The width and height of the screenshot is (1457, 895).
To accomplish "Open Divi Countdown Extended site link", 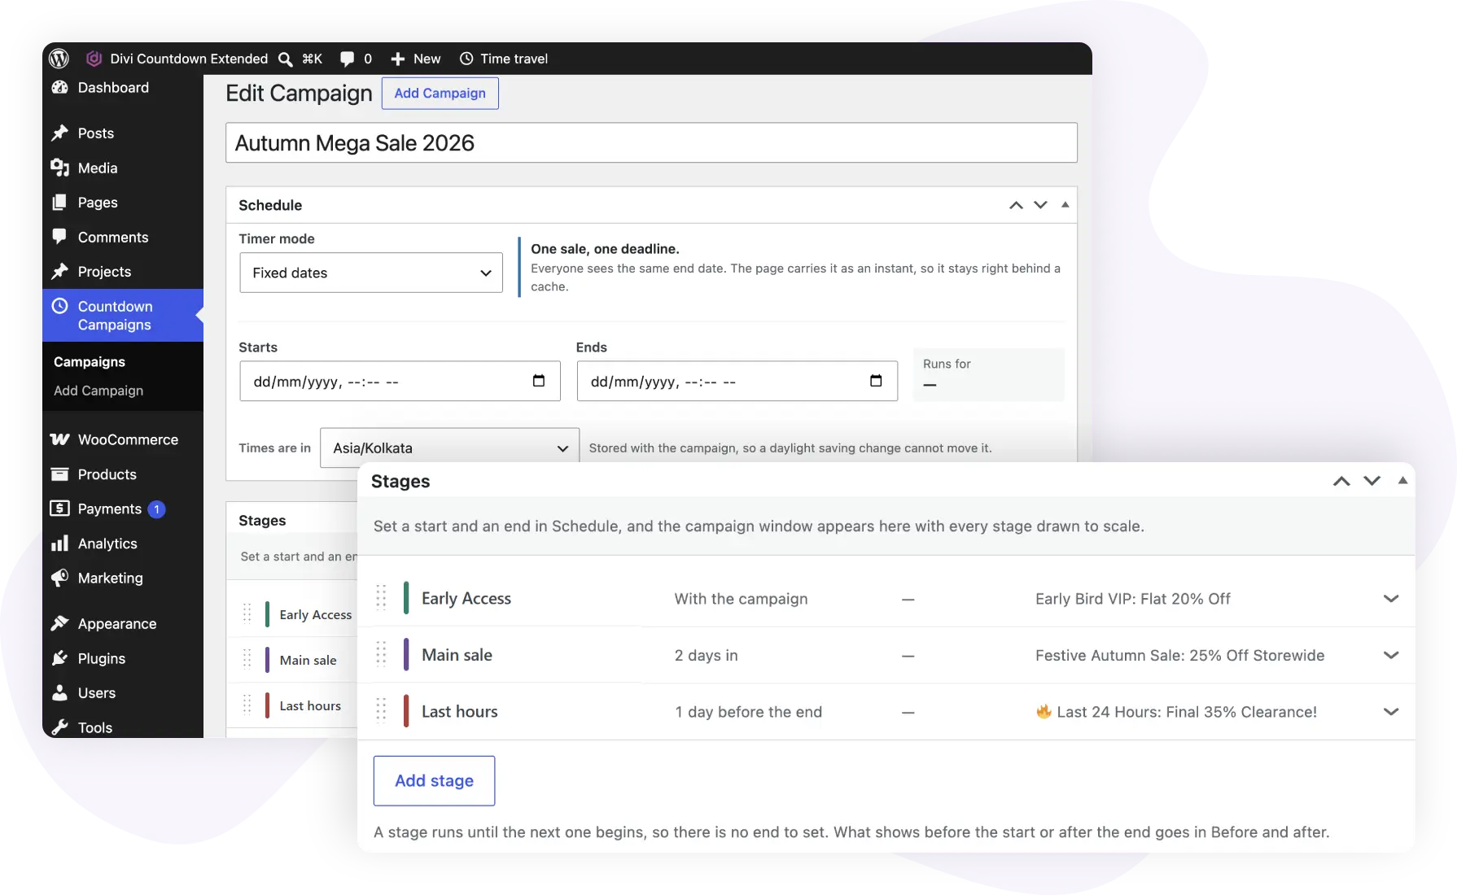I will pos(177,59).
